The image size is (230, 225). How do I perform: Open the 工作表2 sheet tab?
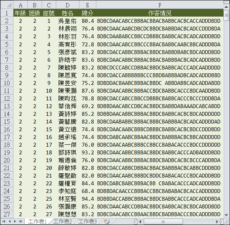(x=62, y=222)
